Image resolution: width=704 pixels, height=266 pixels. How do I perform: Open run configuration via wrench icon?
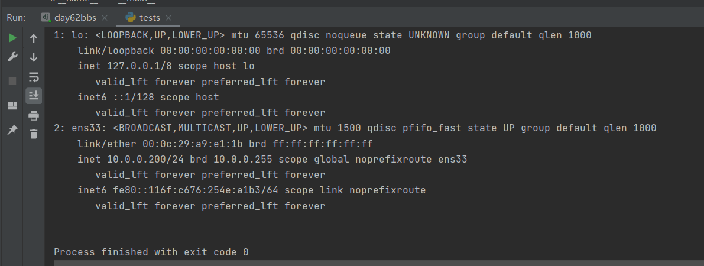click(12, 57)
